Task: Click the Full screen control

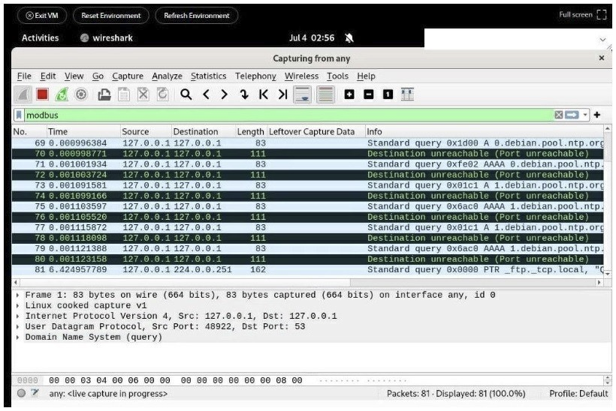Action: (x=583, y=15)
